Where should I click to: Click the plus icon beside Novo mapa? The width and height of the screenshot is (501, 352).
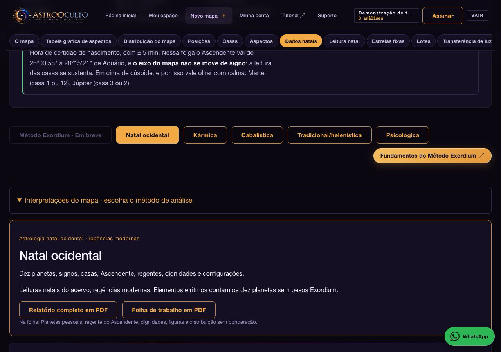(x=224, y=16)
